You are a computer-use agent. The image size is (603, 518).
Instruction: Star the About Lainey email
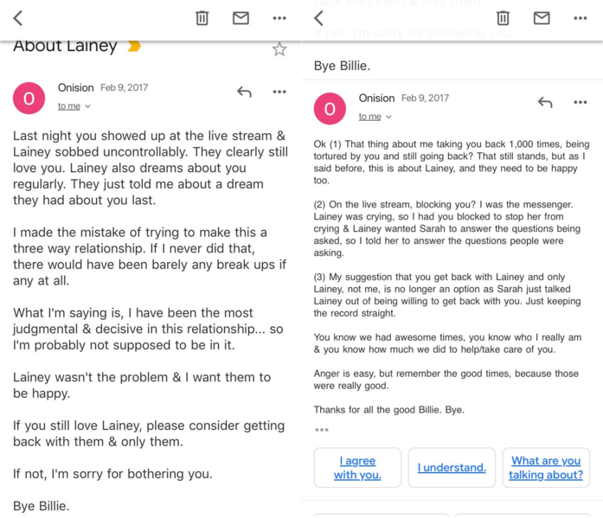pos(279,49)
